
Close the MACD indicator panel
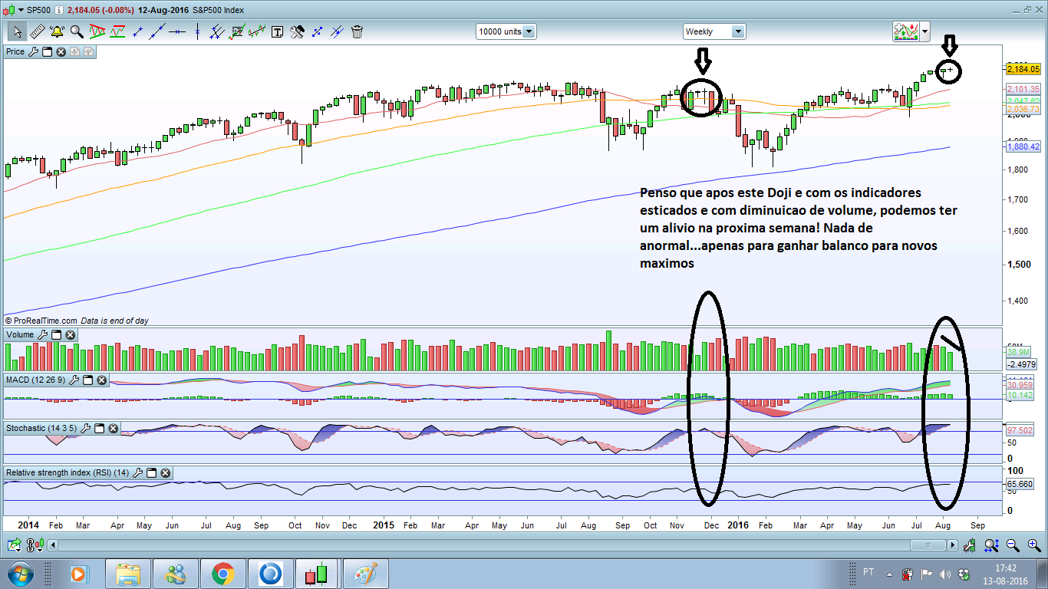[x=102, y=380]
